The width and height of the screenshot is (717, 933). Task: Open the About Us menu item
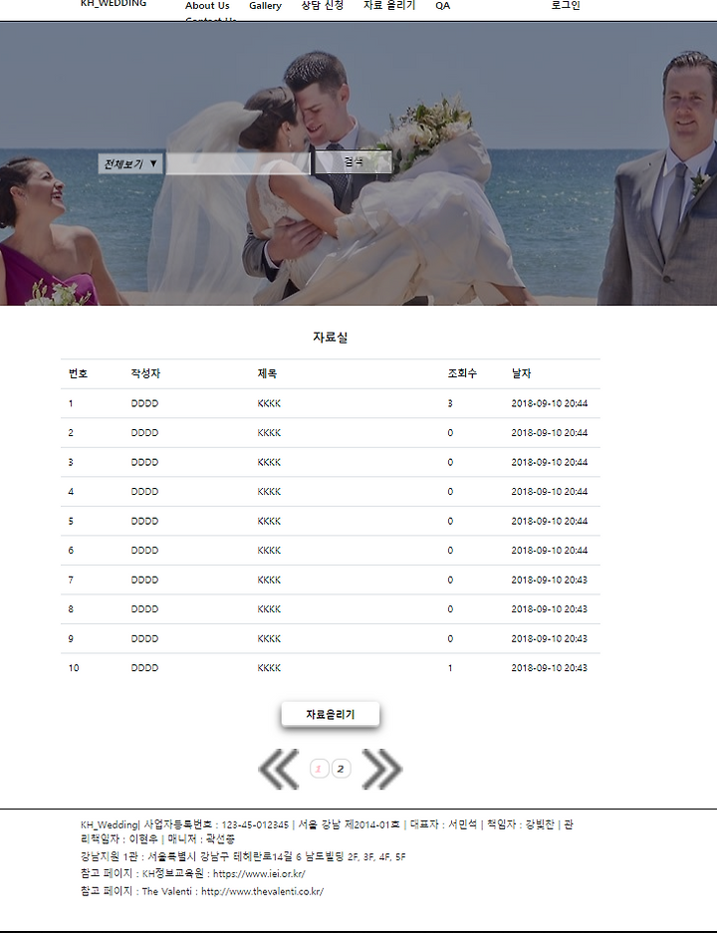pos(207,5)
